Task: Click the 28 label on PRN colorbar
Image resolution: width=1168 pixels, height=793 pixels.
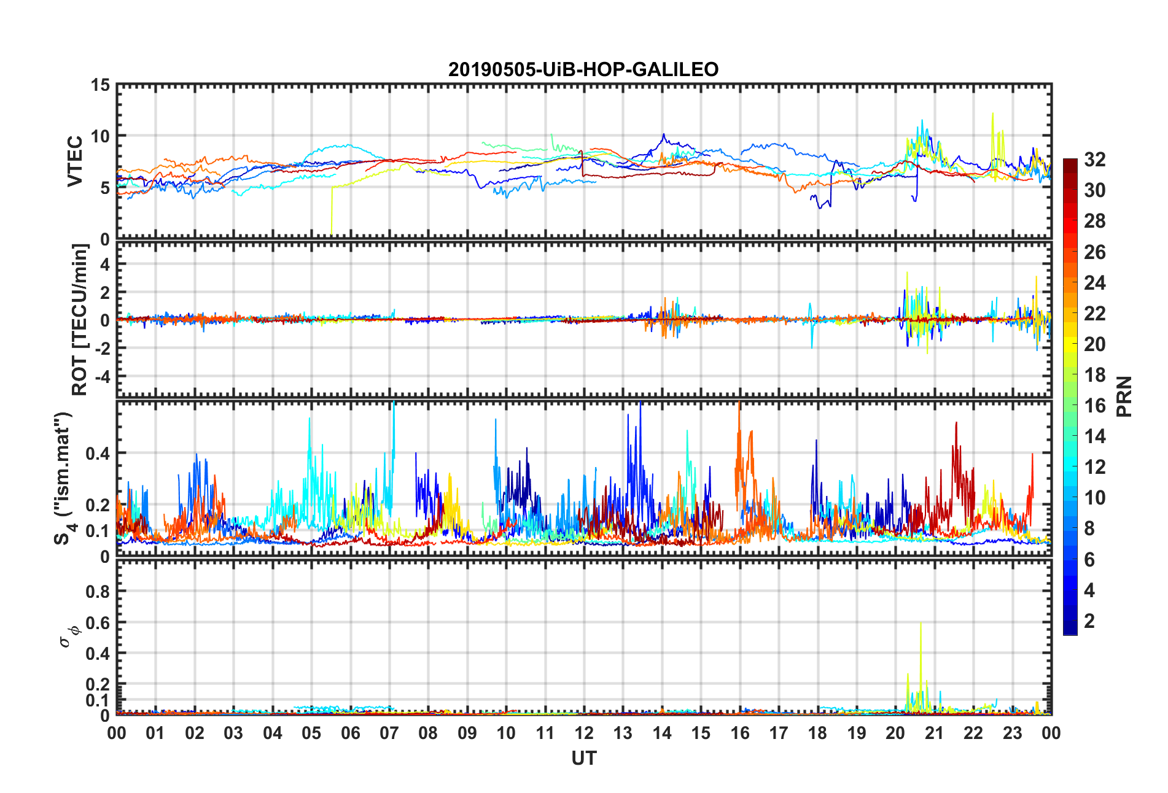Action: (1095, 221)
